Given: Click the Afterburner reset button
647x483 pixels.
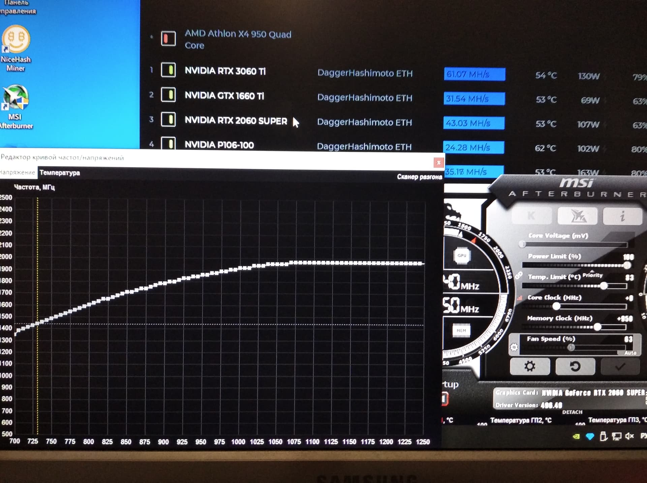Looking at the screenshot, I should [575, 366].
